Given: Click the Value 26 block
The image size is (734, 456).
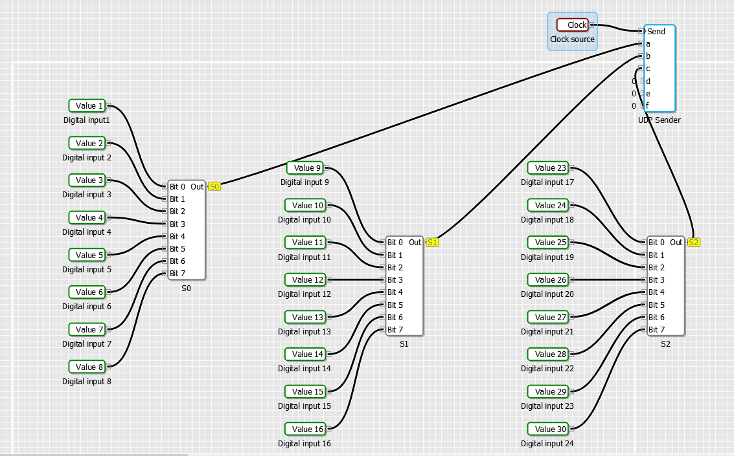Looking at the screenshot, I should click(548, 279).
